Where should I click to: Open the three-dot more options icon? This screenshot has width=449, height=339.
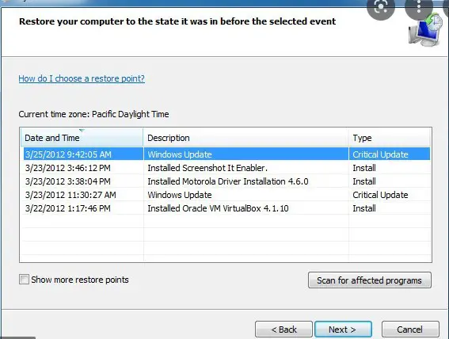click(419, 7)
